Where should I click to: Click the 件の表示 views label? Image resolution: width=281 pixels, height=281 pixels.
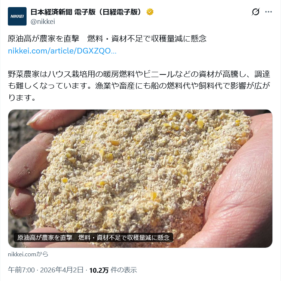pyautogui.click(x=123, y=270)
